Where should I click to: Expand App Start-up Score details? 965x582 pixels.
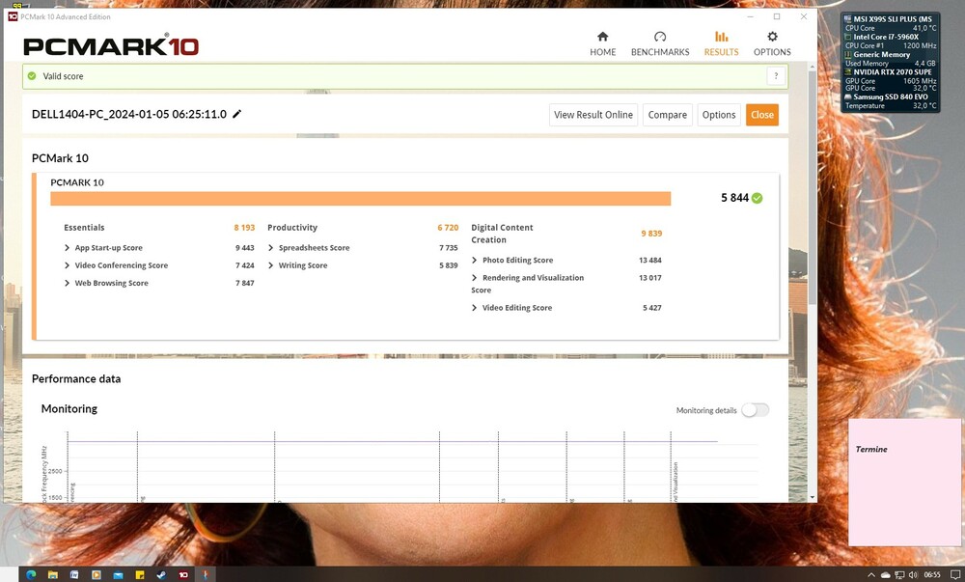pyautogui.click(x=68, y=248)
